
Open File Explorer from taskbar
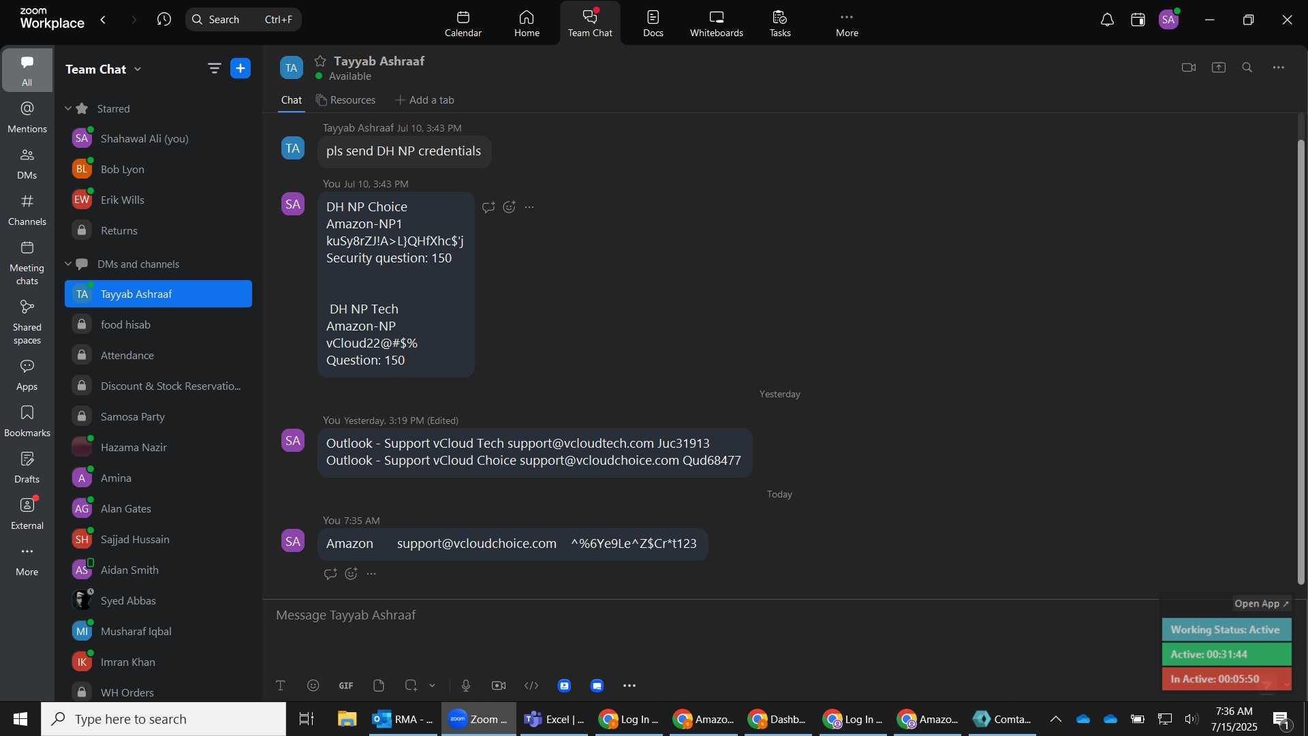click(x=347, y=719)
